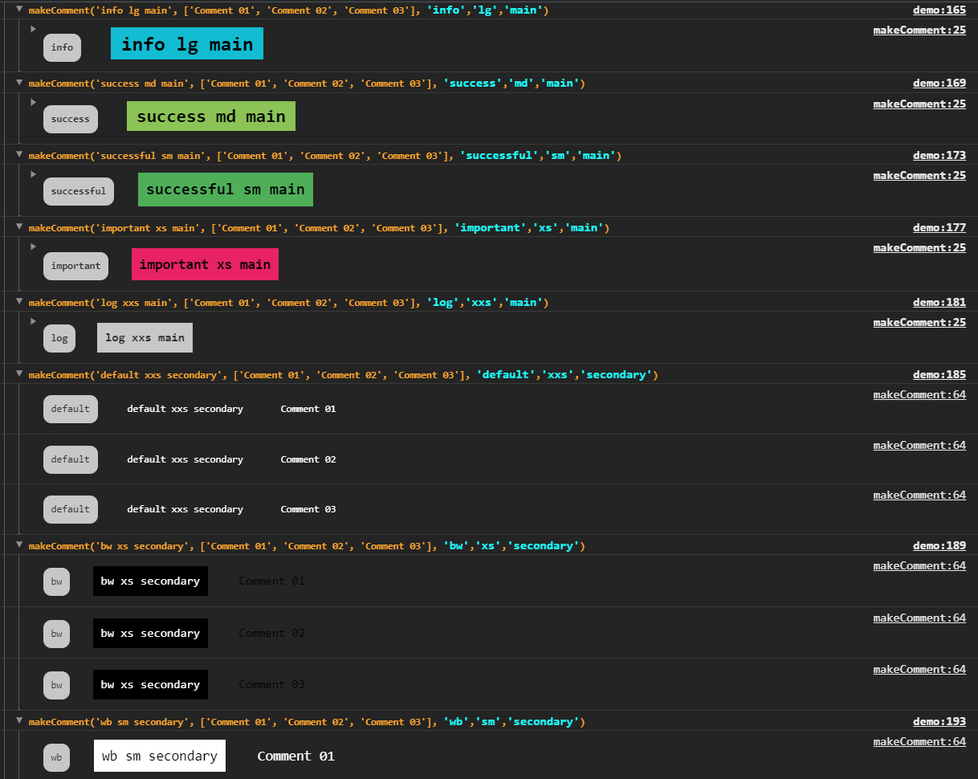Screen dimensions: 978x779
Task: Expand nested arrow beside success badge
Action: click(x=34, y=102)
